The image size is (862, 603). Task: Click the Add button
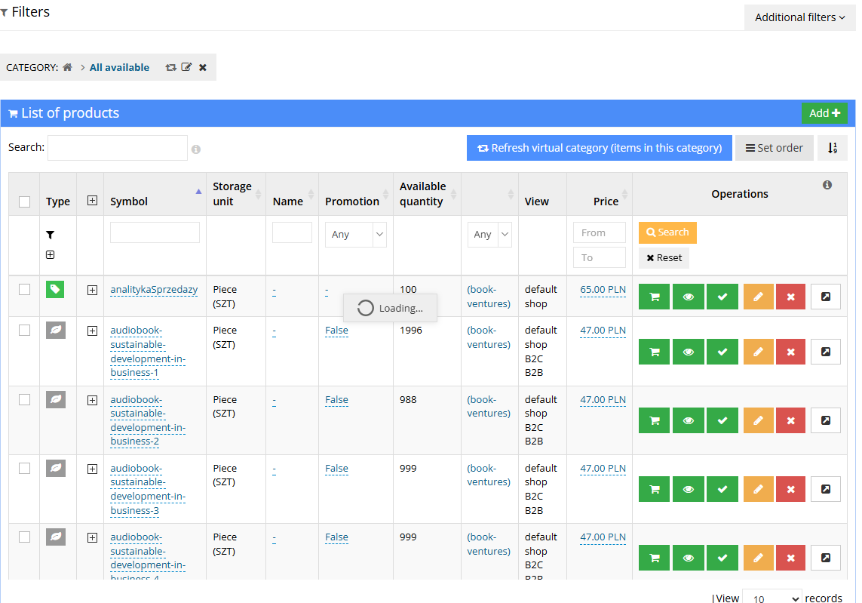coord(824,112)
